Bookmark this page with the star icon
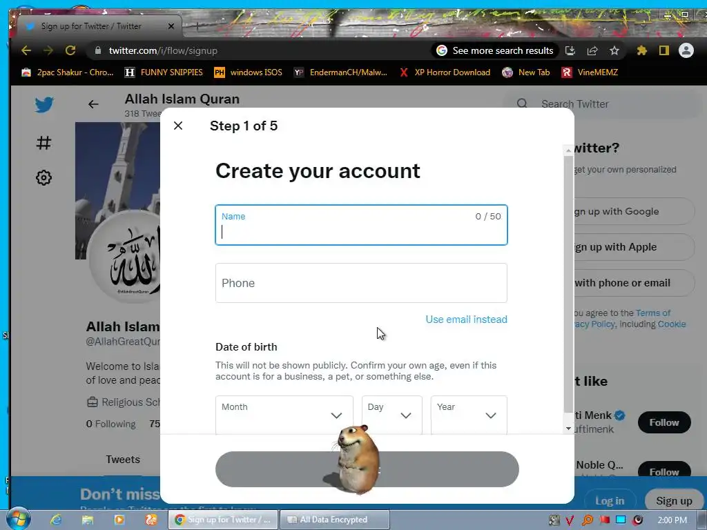Viewport: 707px width, 530px height. (614, 50)
